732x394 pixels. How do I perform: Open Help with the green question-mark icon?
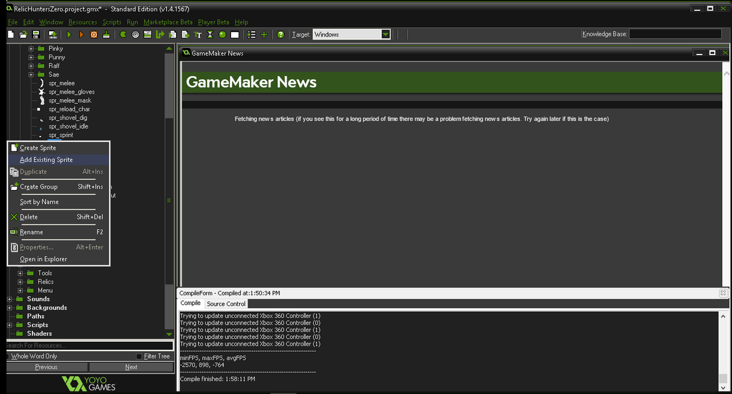[281, 34]
